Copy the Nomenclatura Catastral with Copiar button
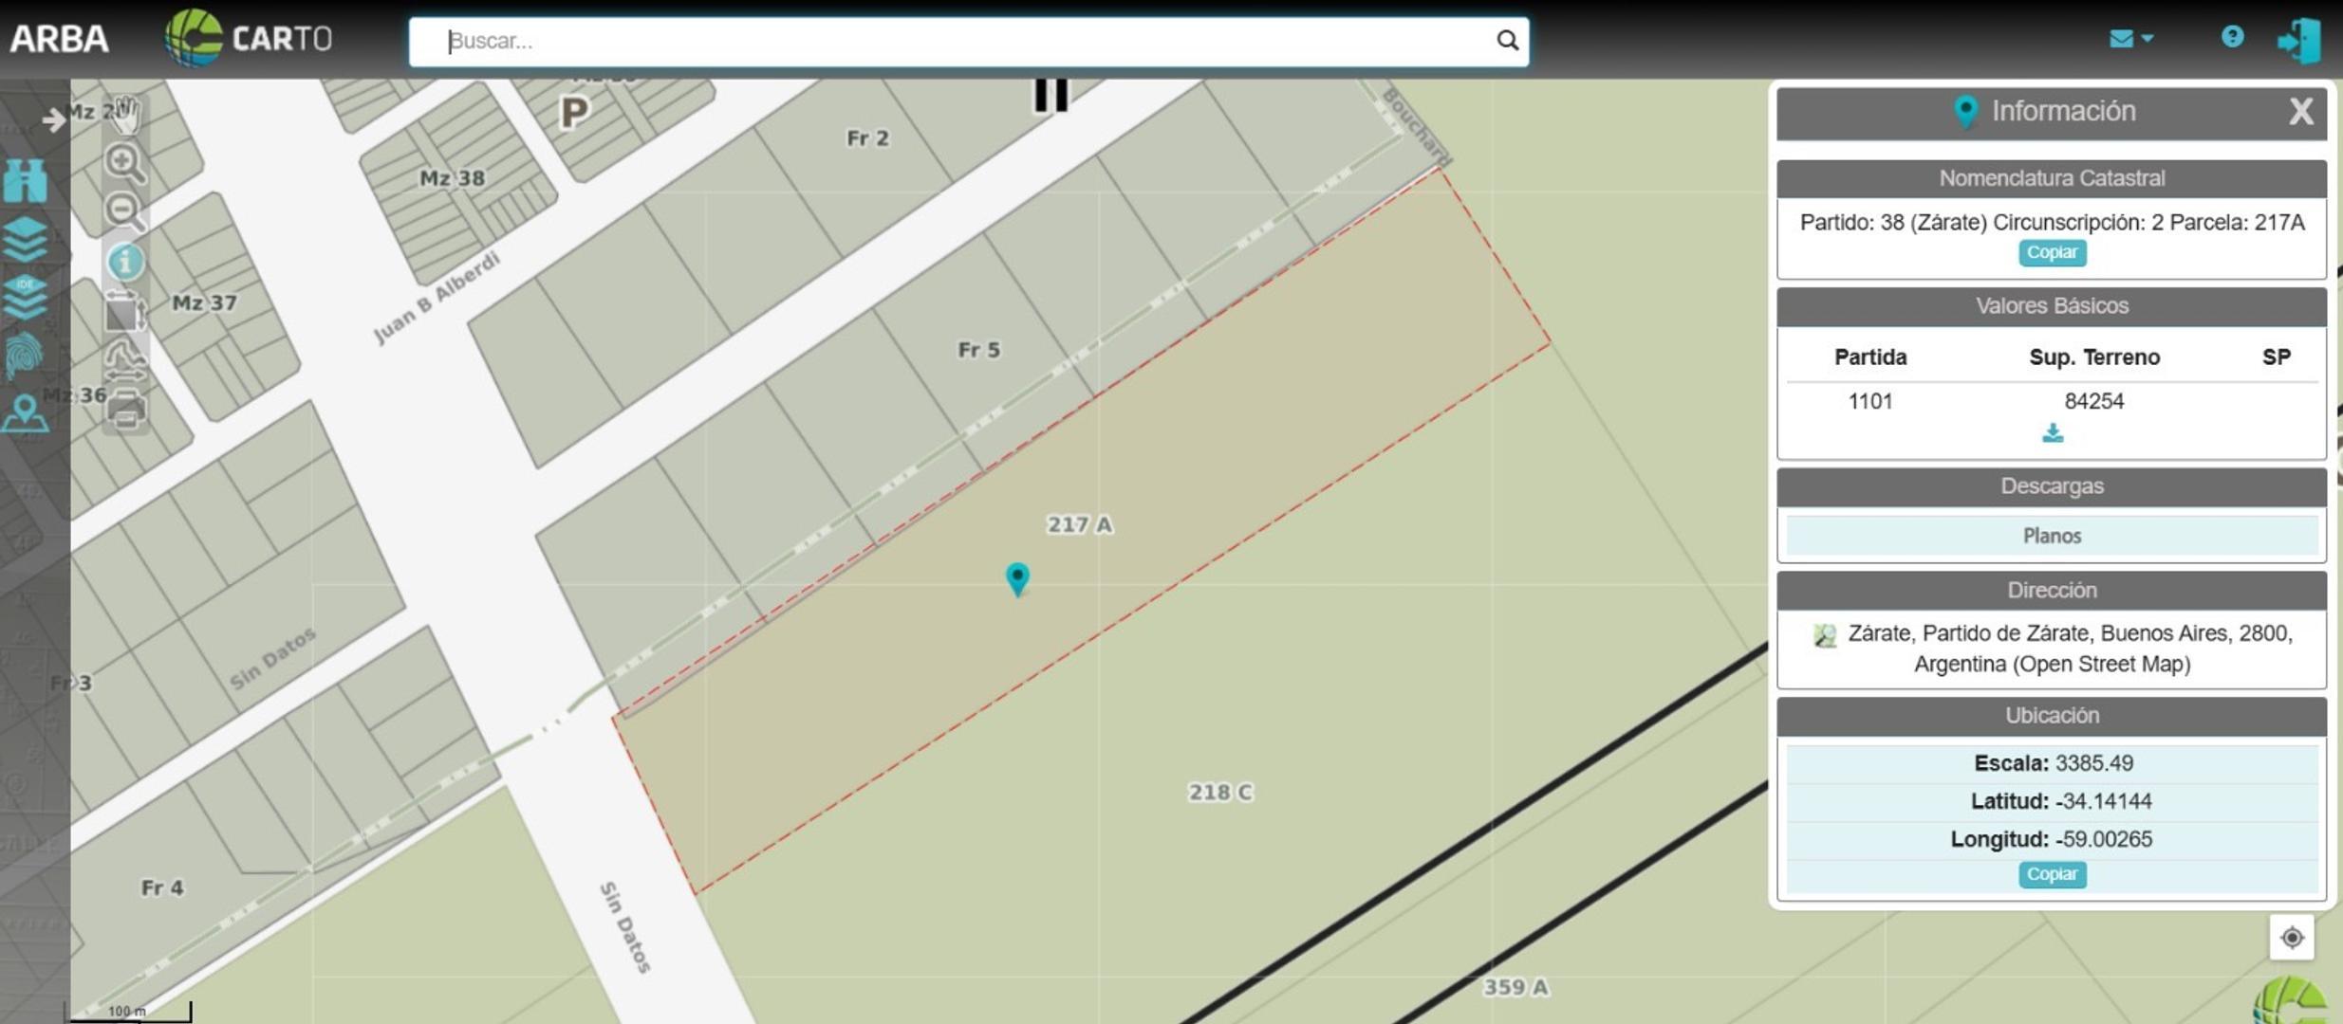The image size is (2343, 1024). coord(2052,253)
